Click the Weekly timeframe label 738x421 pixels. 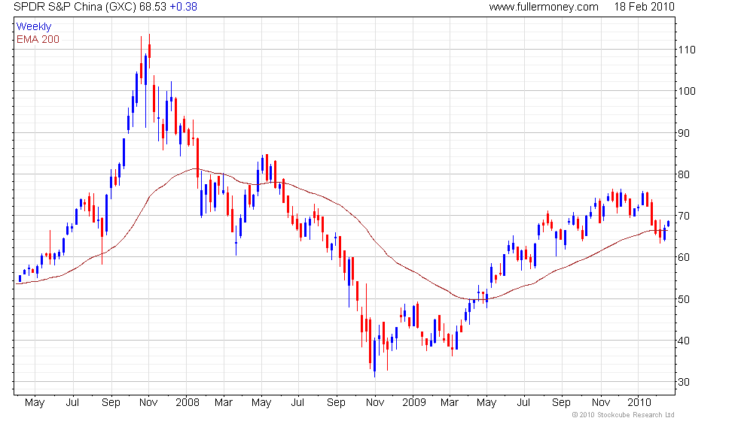[33, 27]
